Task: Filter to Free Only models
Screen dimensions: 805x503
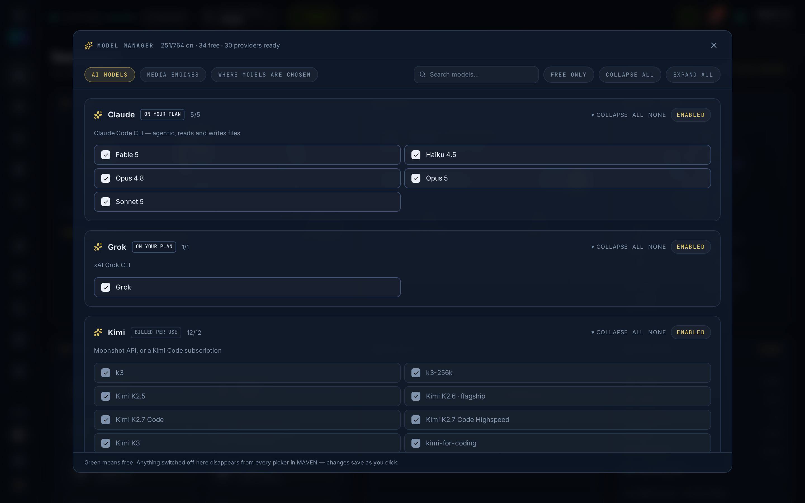Action: [x=569, y=75]
